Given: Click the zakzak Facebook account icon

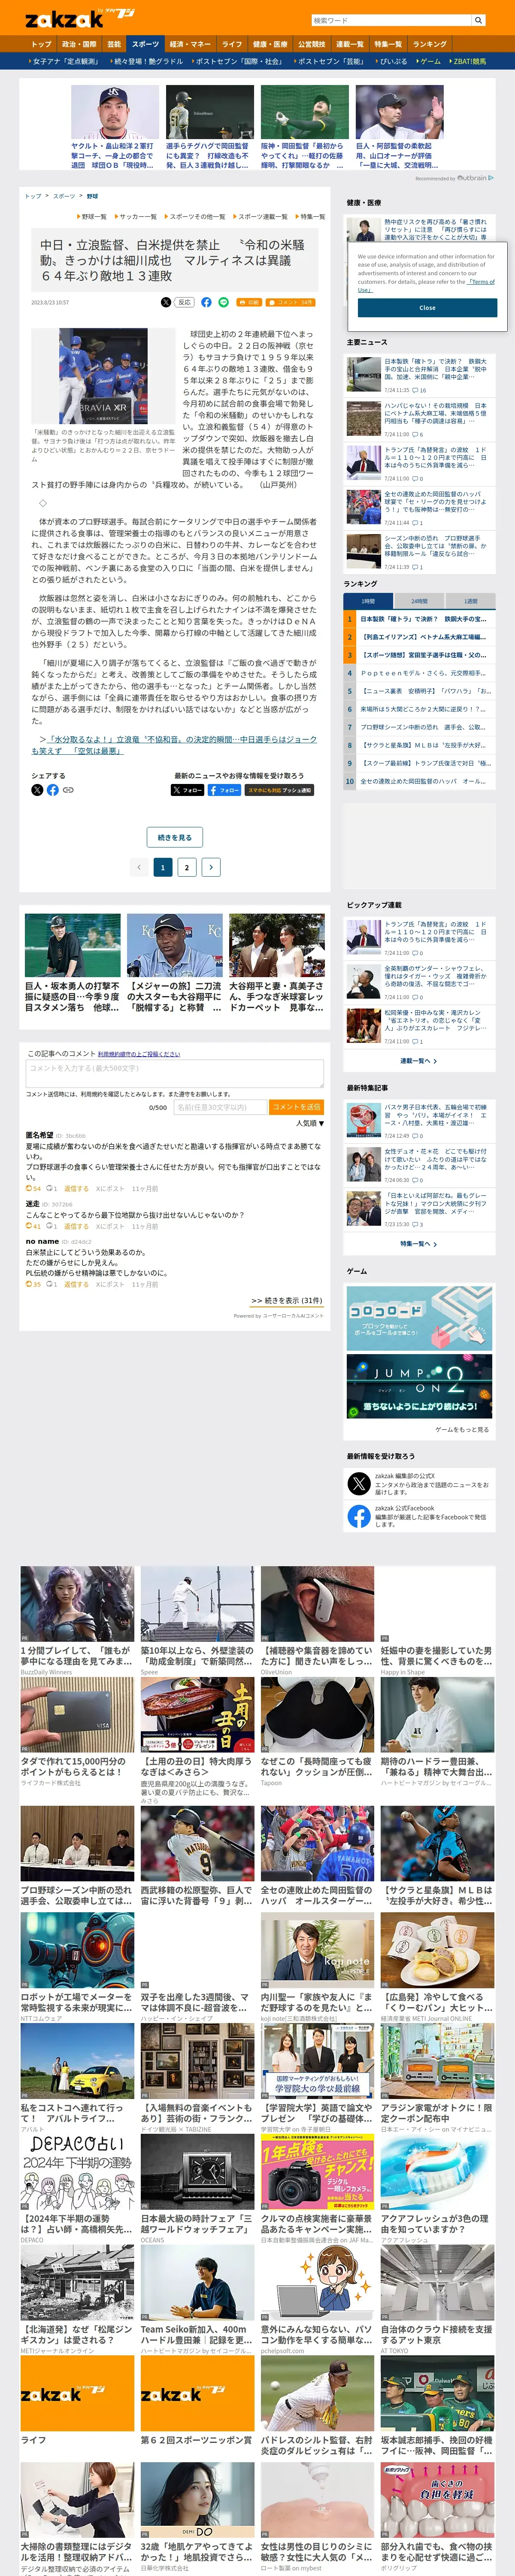Looking at the screenshot, I should click(x=359, y=1516).
